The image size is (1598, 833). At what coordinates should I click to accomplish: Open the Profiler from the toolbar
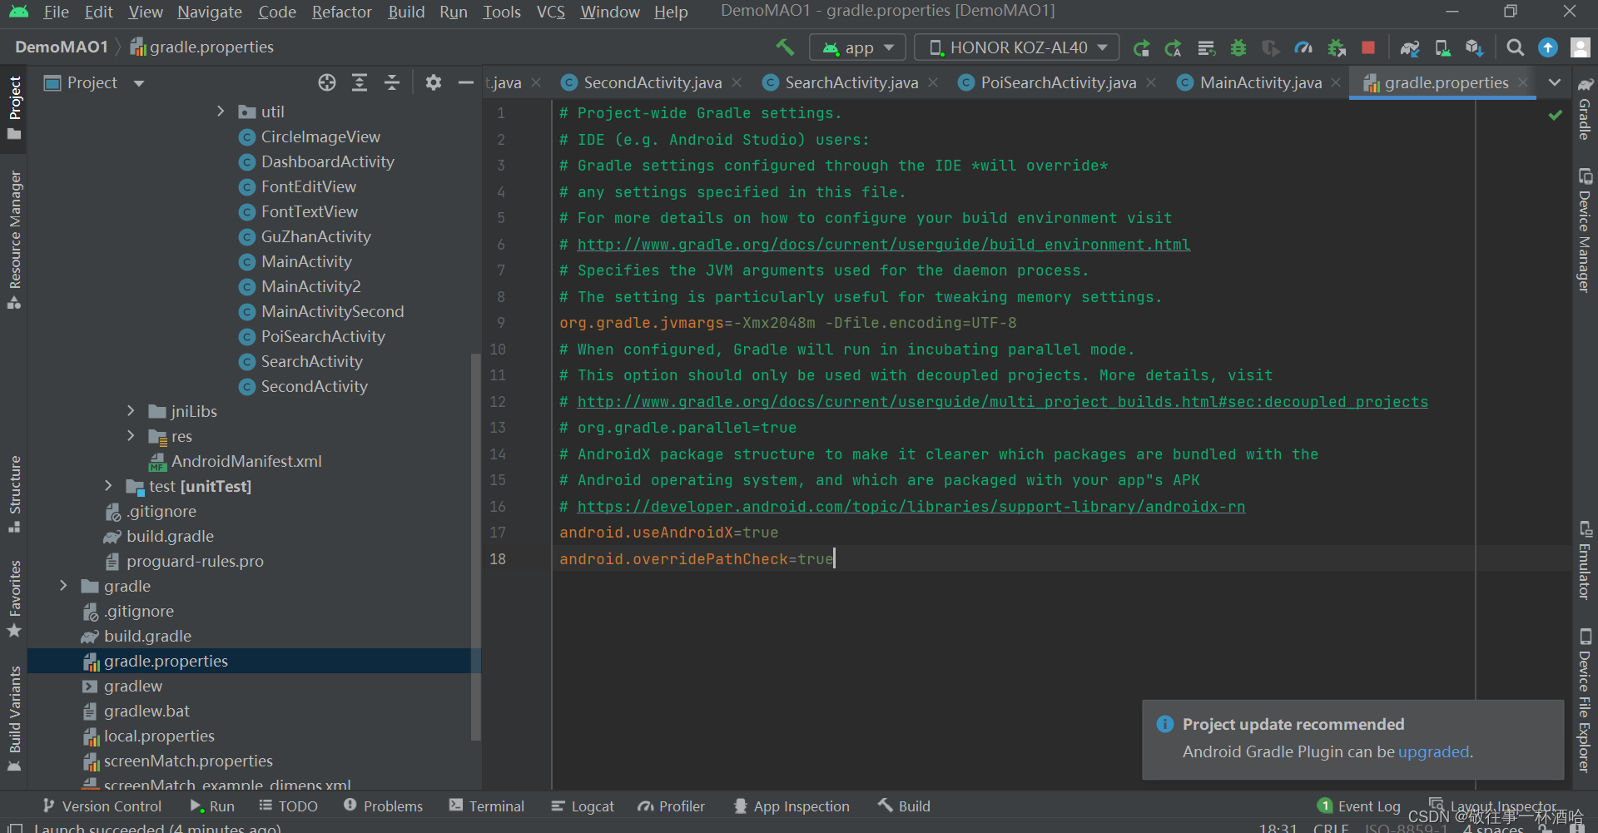[1303, 47]
